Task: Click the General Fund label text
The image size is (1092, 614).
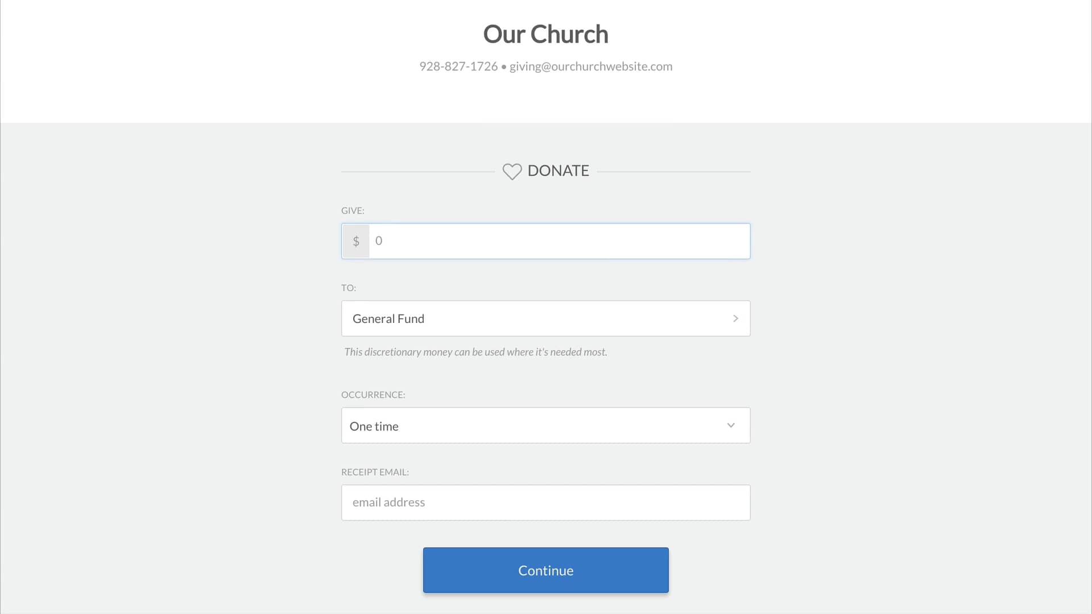Action: (x=388, y=319)
